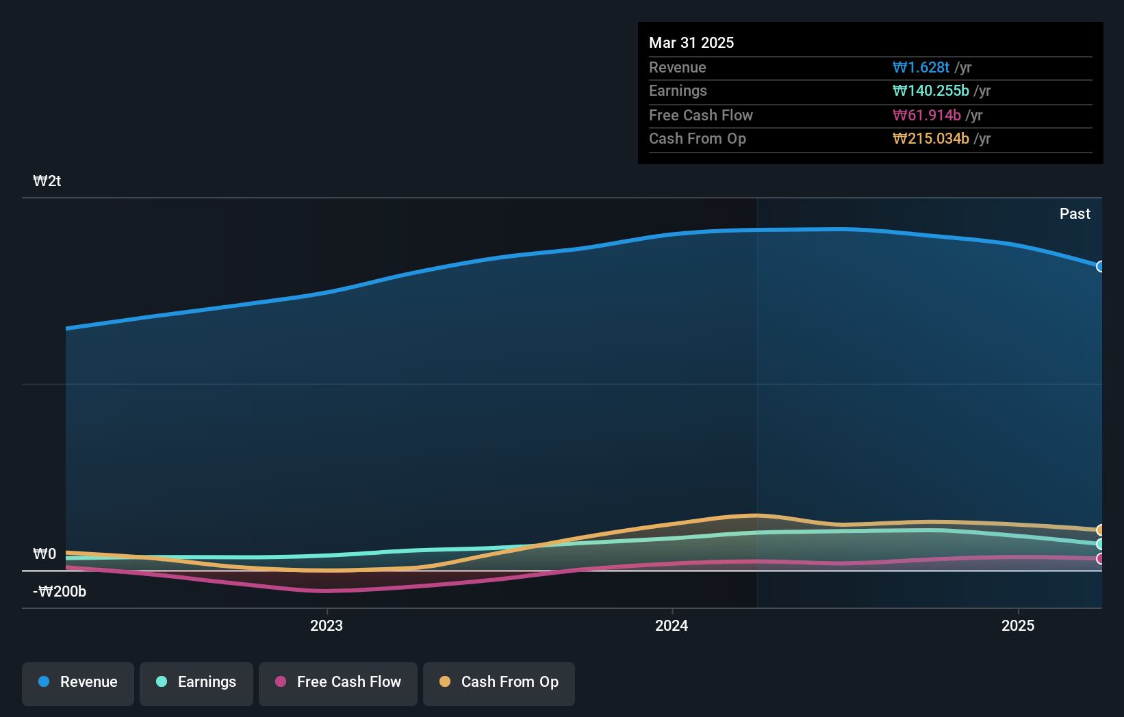Click the Earnings endpoint marker on the chart
The image size is (1124, 717).
[1100, 544]
